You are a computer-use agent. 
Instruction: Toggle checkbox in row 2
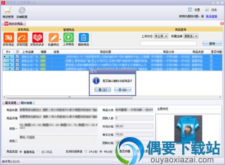(18, 60)
